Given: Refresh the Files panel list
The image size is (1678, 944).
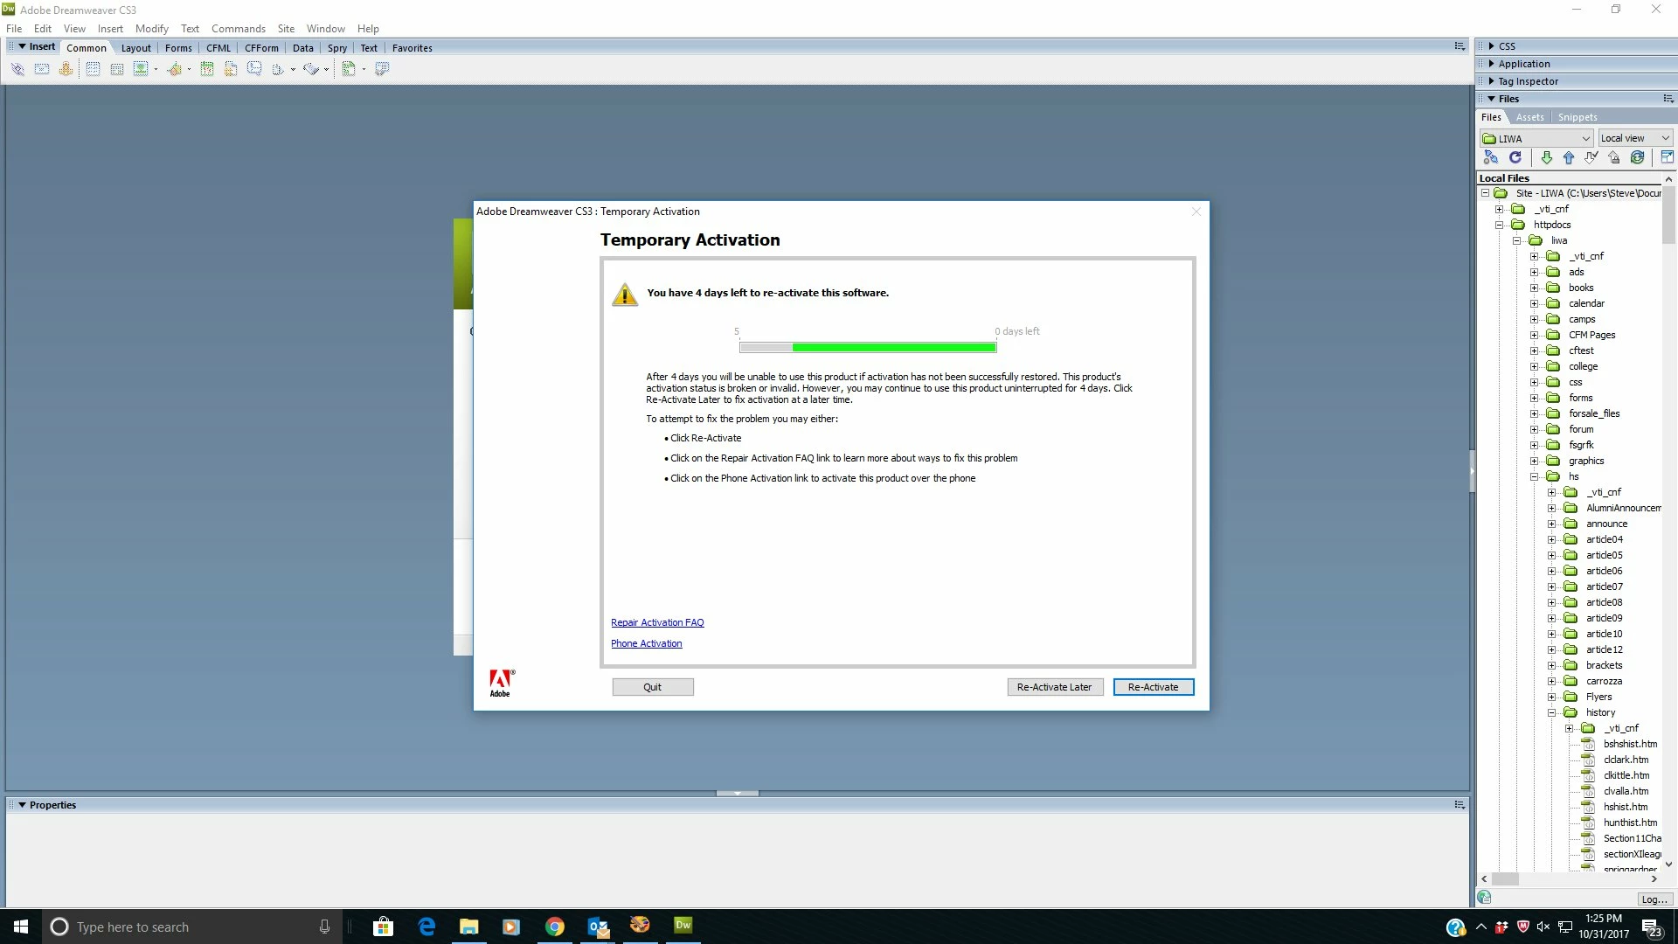Looking at the screenshot, I should coord(1515,157).
